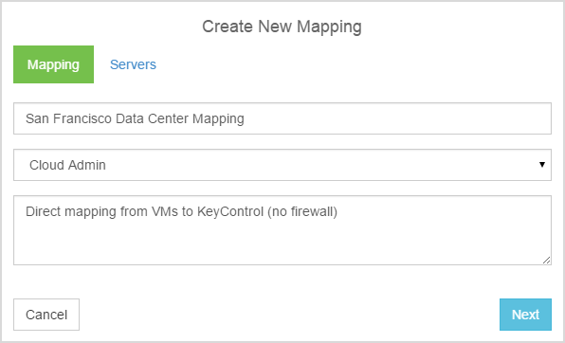This screenshot has height=343, width=565.
Task: Proceed with the blue Next button
Action: (525, 315)
